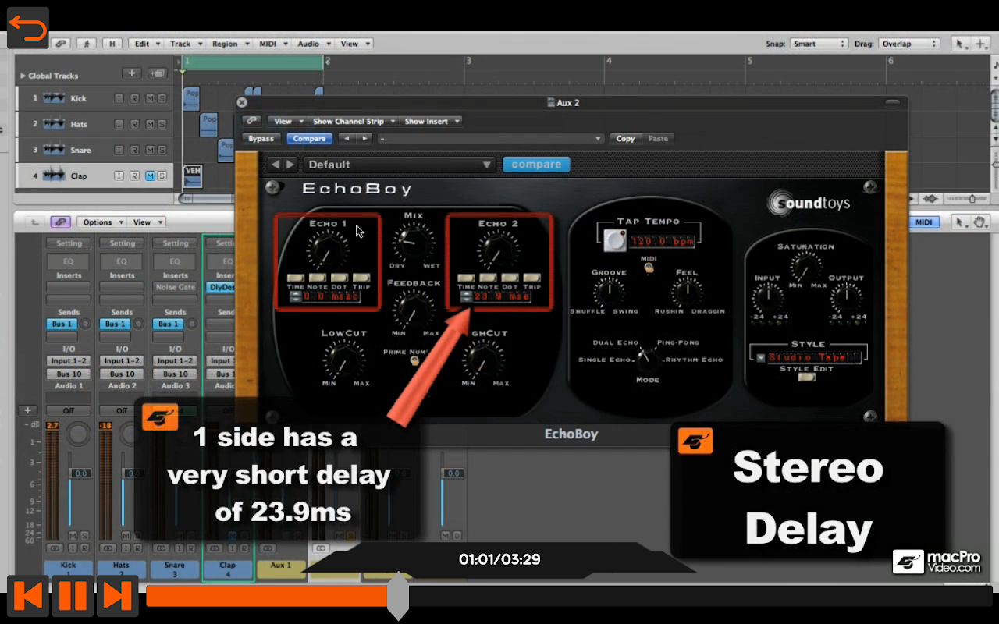Open the Arrange Edit menu
999x624 pixels.
tap(146, 44)
